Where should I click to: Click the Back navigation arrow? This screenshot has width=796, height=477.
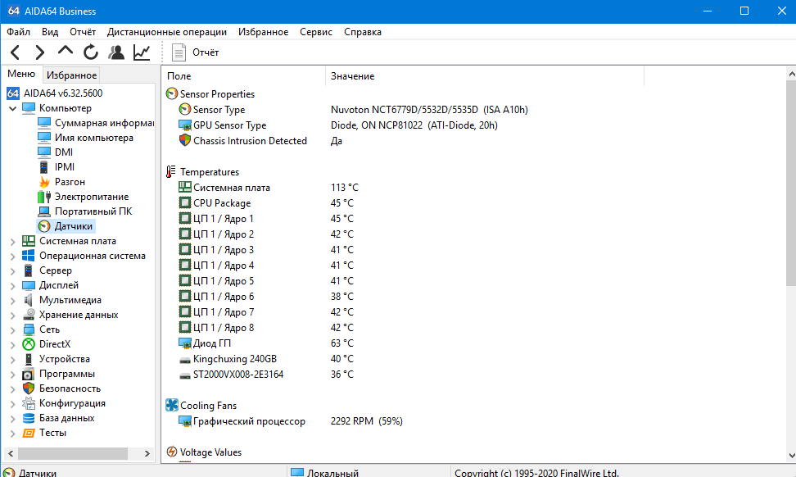click(x=16, y=52)
